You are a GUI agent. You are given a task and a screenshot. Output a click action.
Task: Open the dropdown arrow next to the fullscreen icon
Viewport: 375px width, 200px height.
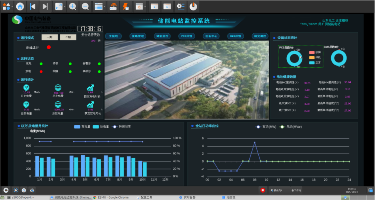pos(65,7)
